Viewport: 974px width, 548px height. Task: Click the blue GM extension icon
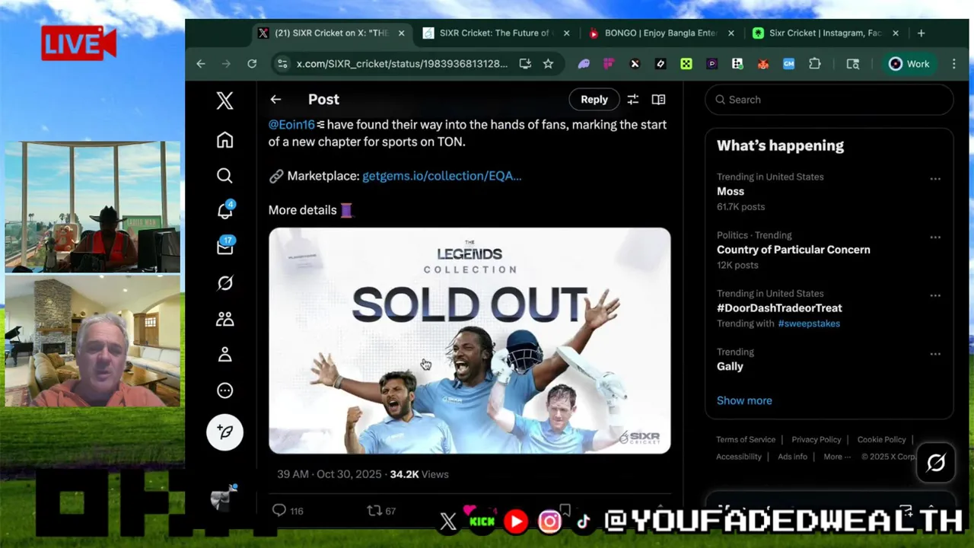788,64
